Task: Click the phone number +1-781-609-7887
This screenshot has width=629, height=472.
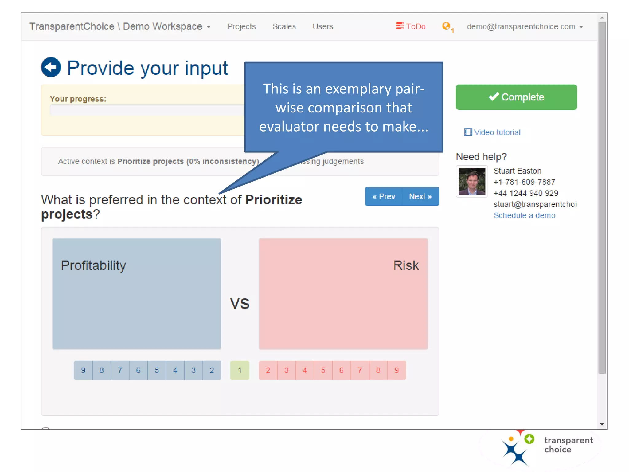Action: pyautogui.click(x=524, y=182)
